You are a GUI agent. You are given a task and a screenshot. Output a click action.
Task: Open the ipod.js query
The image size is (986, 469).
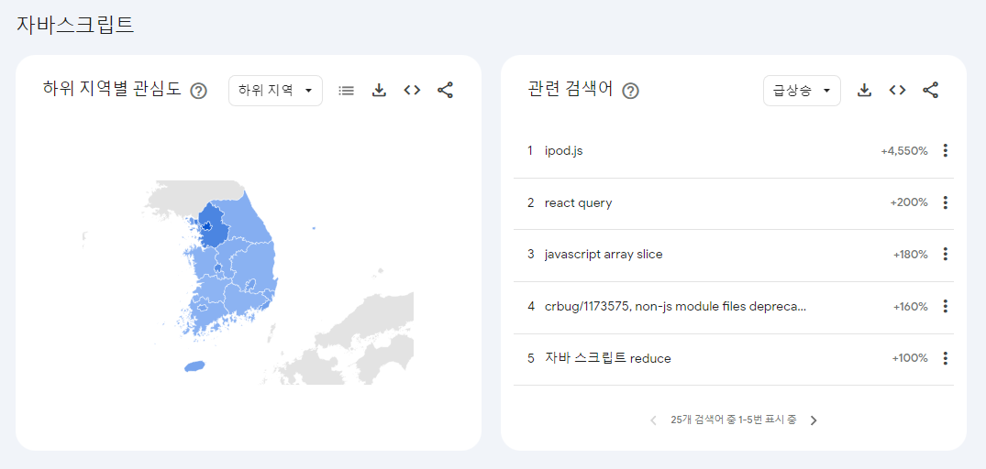(x=563, y=150)
